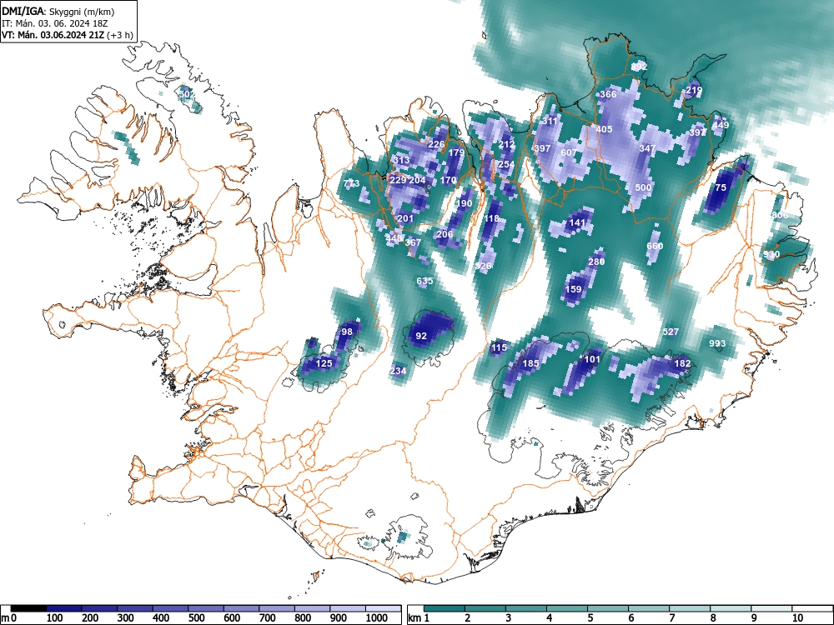Click the map value 449
The image size is (834, 625).
click(x=721, y=126)
